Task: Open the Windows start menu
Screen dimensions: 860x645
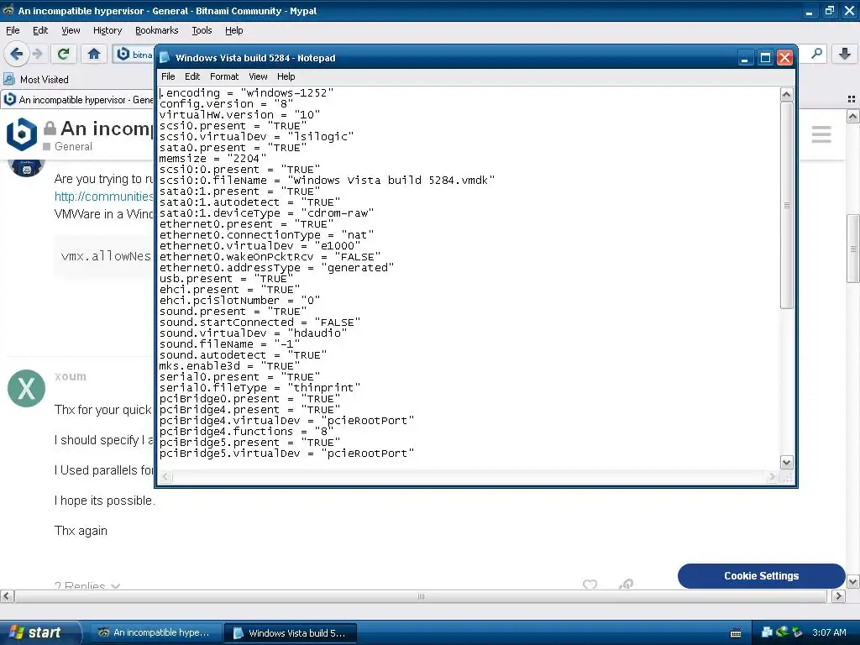Action: point(39,632)
